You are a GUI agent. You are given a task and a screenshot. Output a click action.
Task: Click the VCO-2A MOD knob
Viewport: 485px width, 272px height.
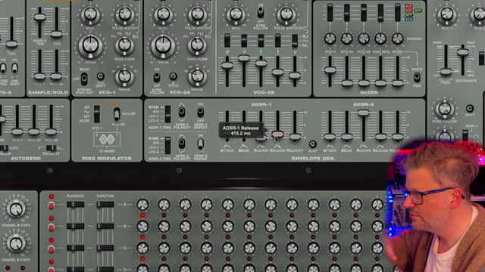click(163, 14)
